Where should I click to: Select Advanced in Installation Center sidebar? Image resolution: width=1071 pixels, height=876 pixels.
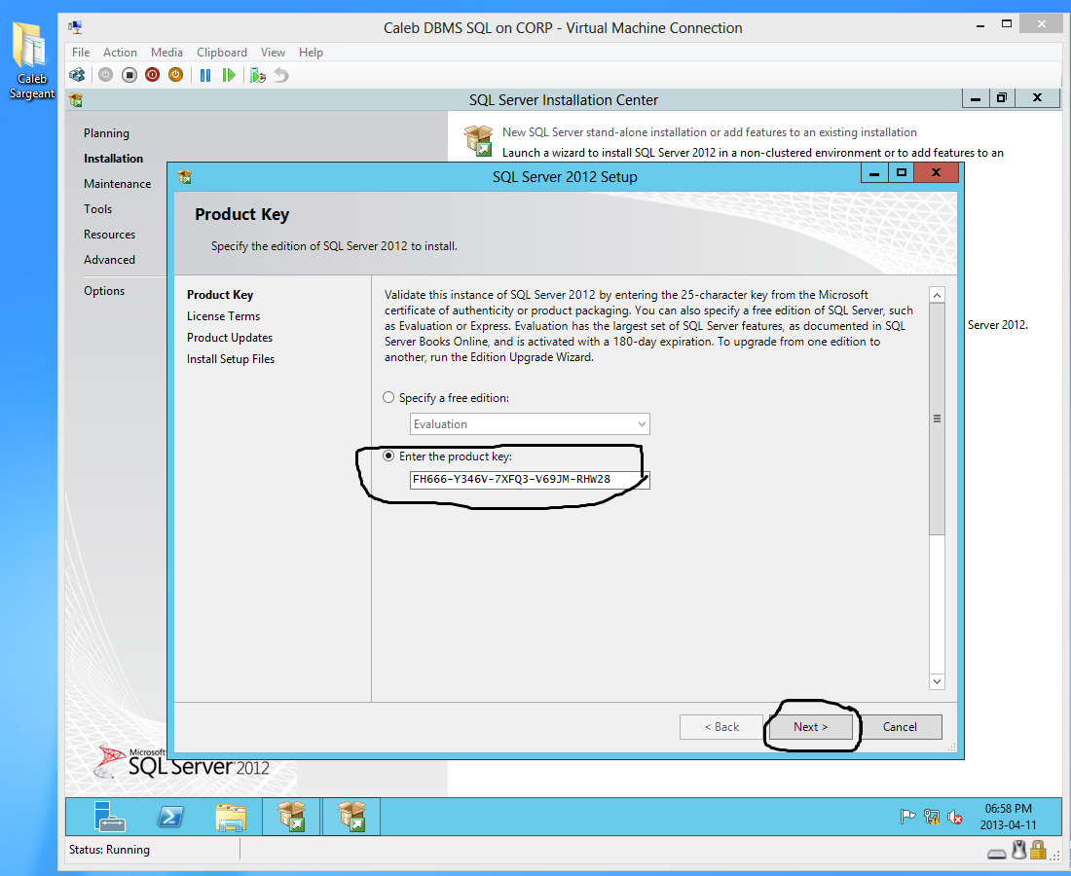click(109, 260)
